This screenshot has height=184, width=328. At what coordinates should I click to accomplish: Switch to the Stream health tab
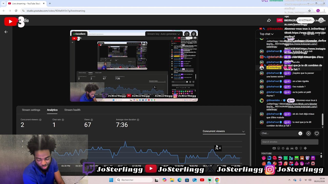pos(72,110)
